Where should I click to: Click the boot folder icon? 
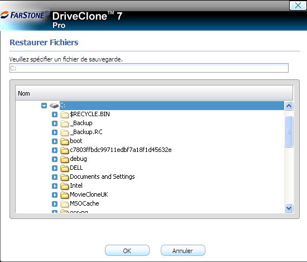click(x=64, y=141)
